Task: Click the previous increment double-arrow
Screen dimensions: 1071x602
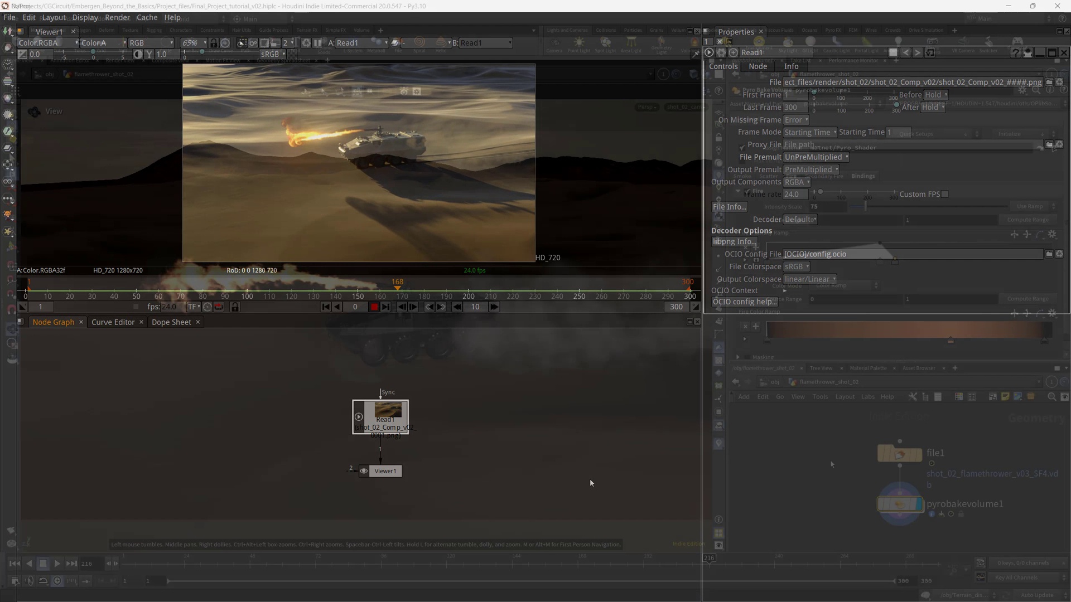Action: click(x=457, y=307)
